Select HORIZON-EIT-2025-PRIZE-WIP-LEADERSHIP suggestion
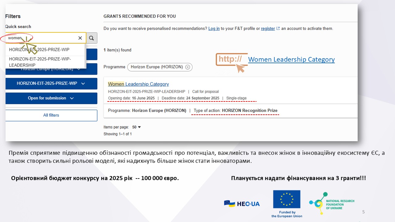 pyautogui.click(x=40, y=62)
